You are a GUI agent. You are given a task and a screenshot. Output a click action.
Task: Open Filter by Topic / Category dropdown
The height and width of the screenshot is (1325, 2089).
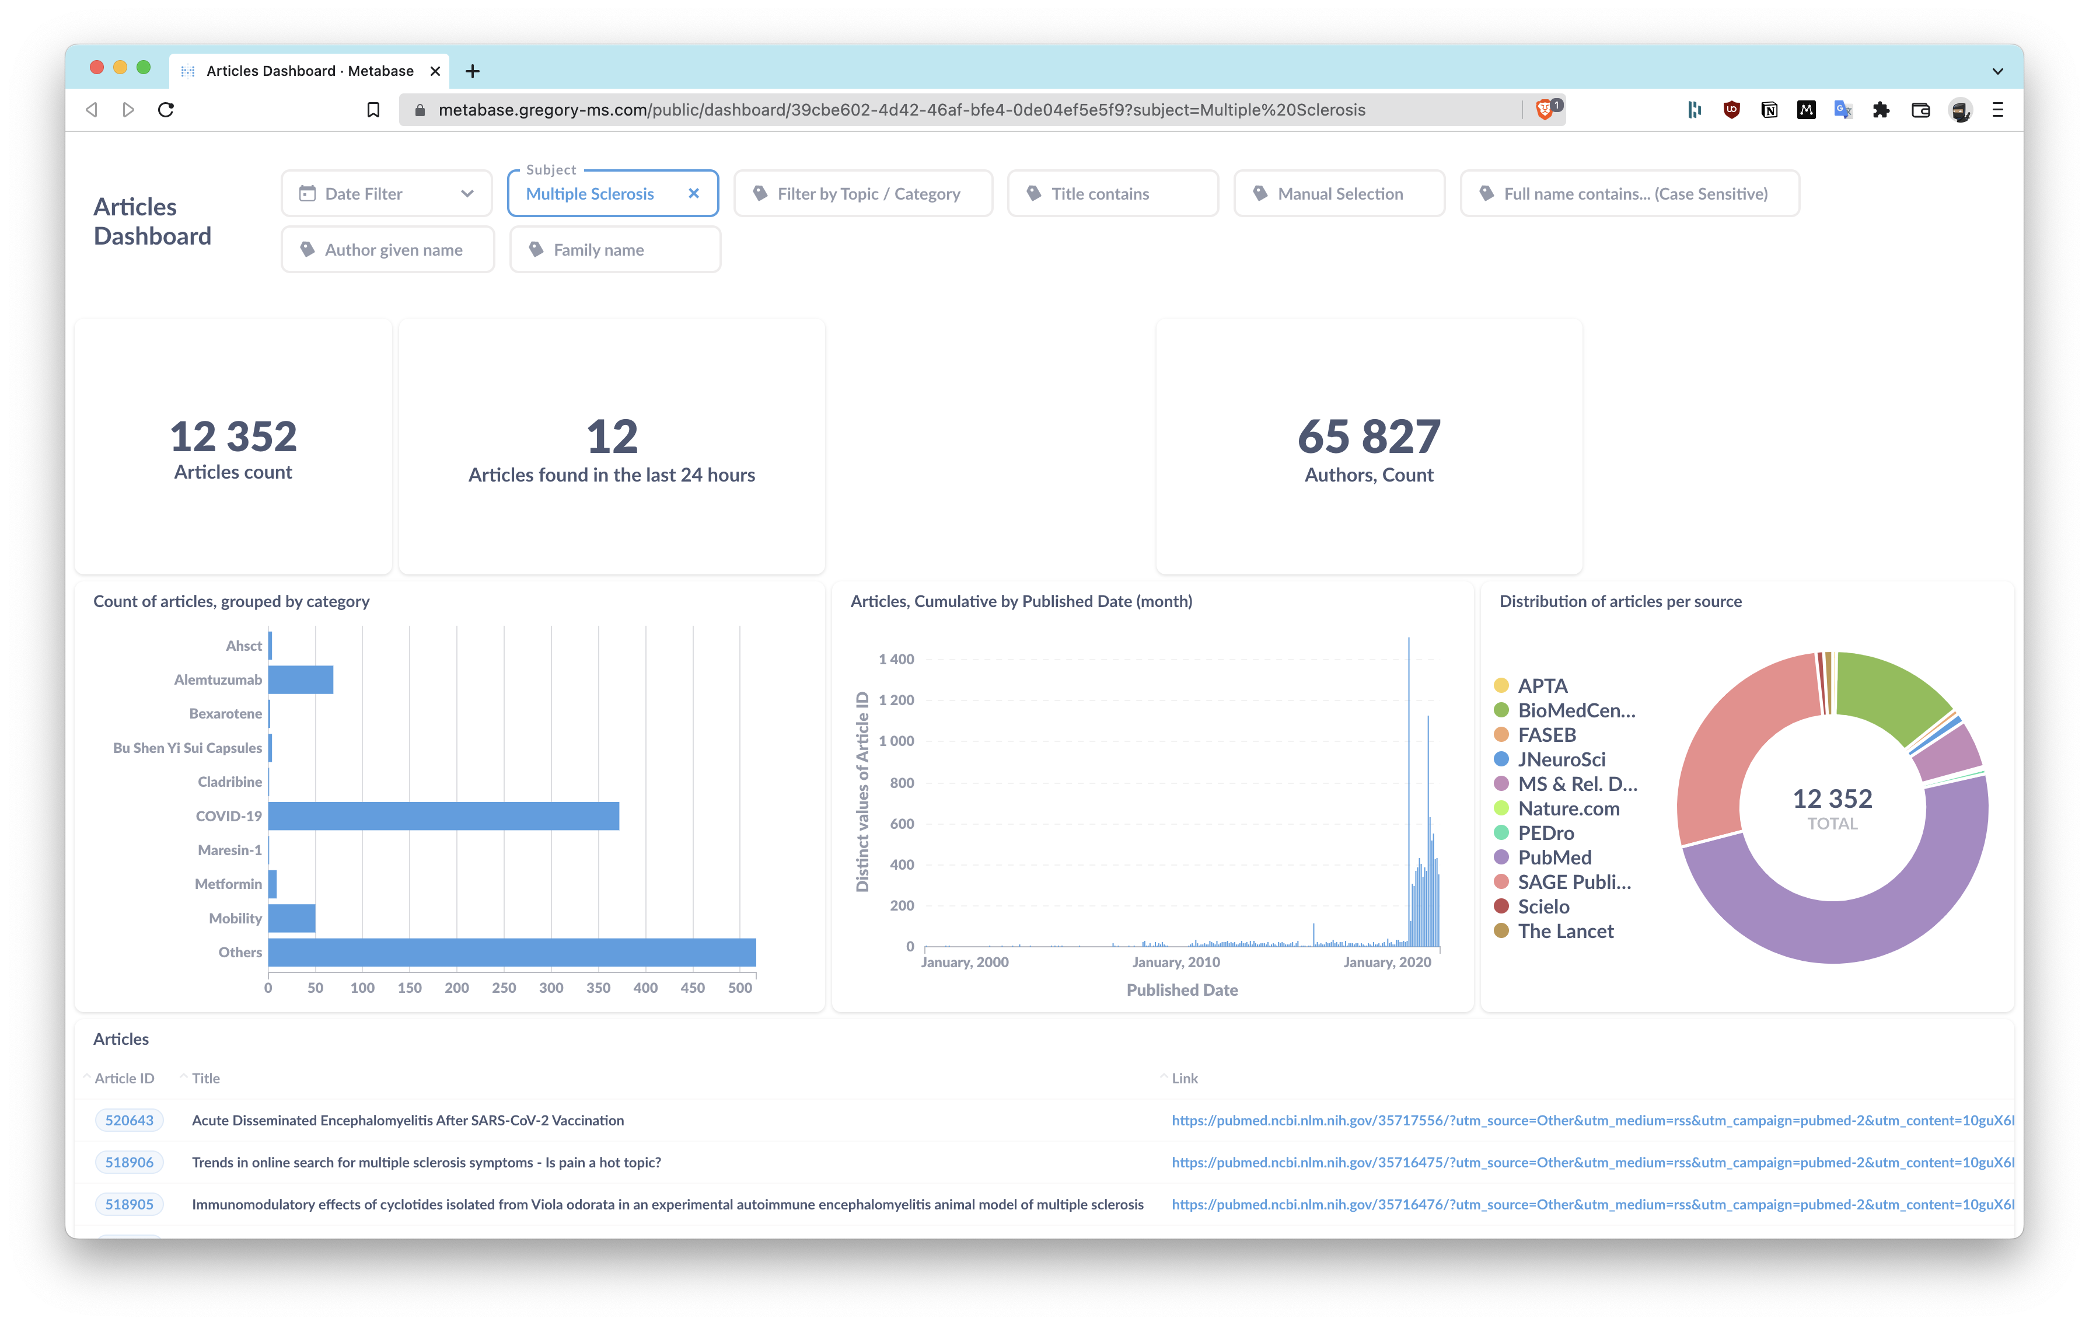click(x=863, y=194)
